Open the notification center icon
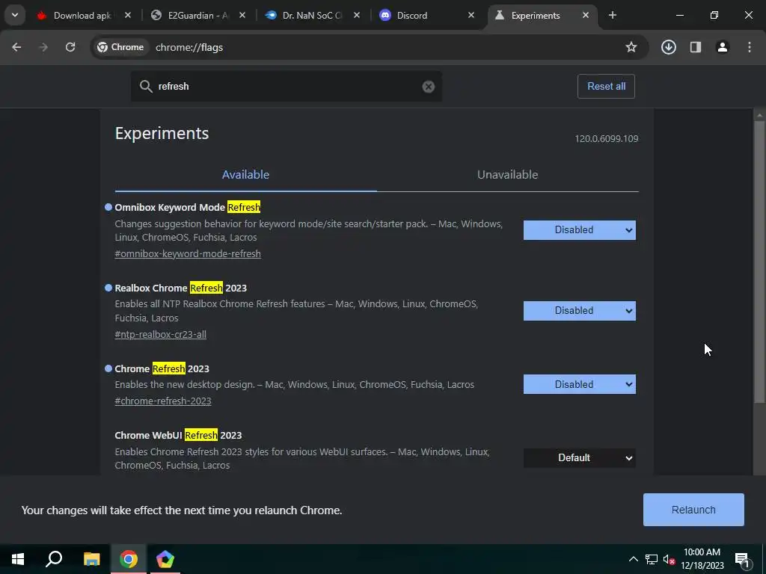Image resolution: width=766 pixels, height=574 pixels. tap(742, 559)
